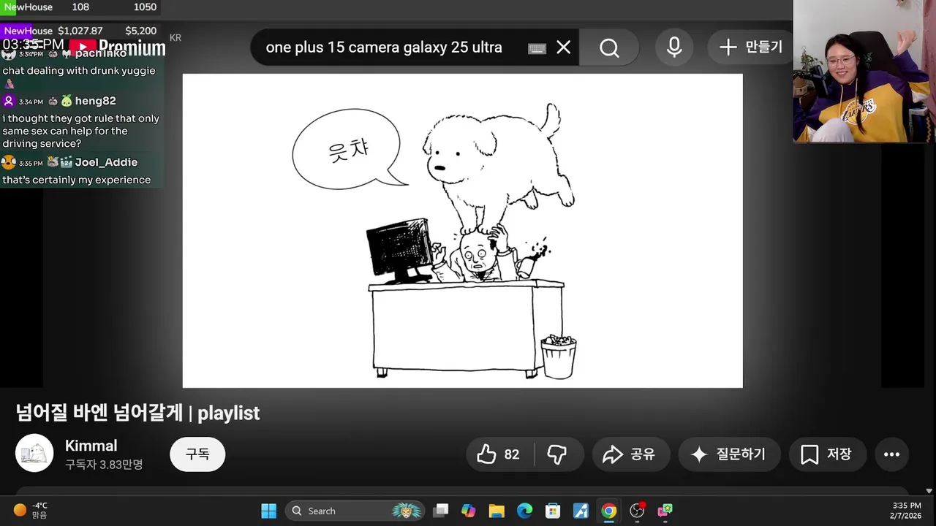This screenshot has width=936, height=526.
Task: Switch to Google Chrome in the taskbar
Action: click(608, 511)
